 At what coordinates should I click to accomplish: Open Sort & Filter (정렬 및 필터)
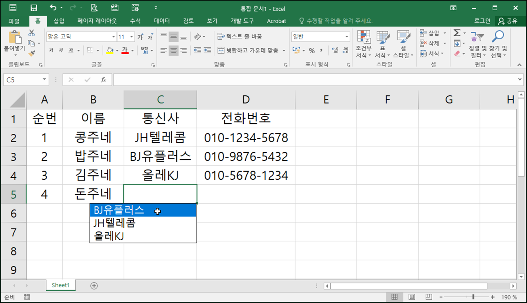(x=478, y=44)
